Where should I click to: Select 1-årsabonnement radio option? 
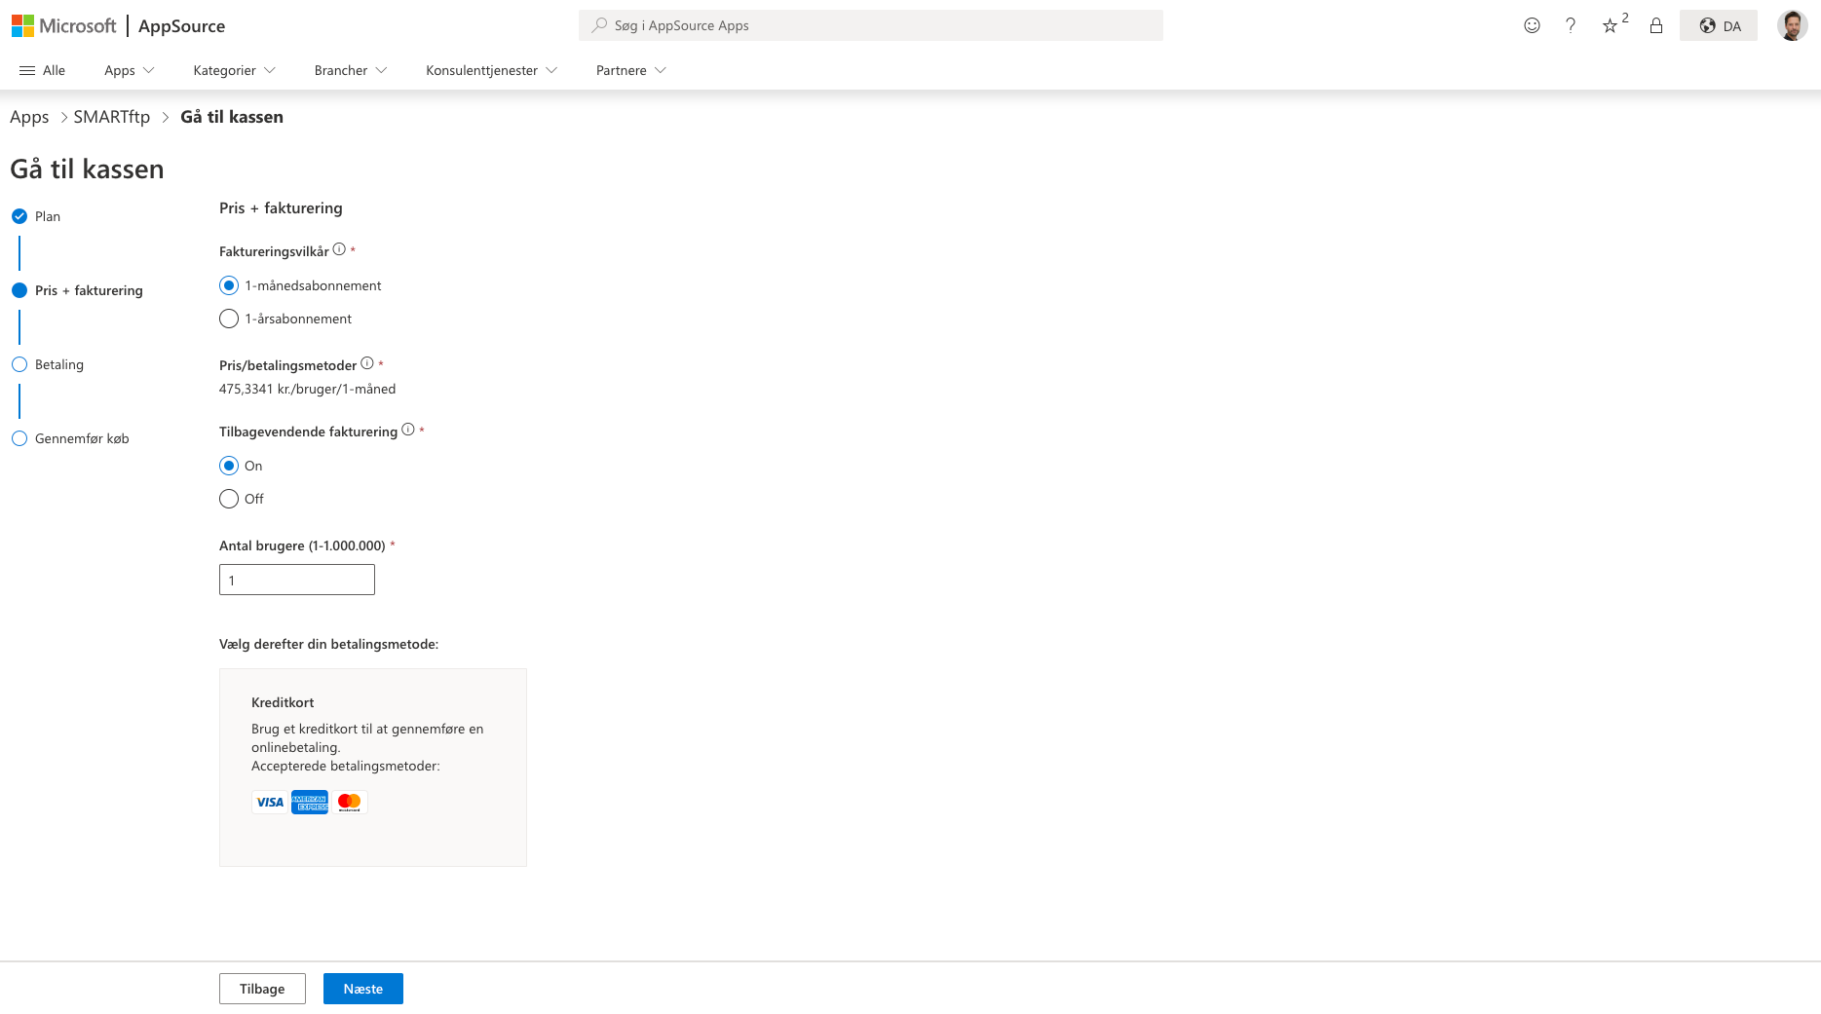point(229,319)
